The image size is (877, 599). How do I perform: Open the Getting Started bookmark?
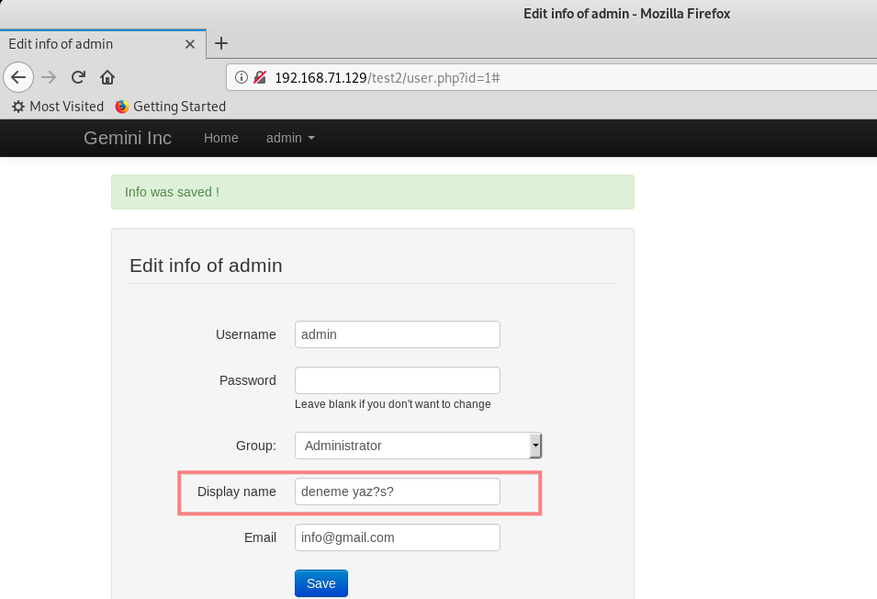pos(171,107)
